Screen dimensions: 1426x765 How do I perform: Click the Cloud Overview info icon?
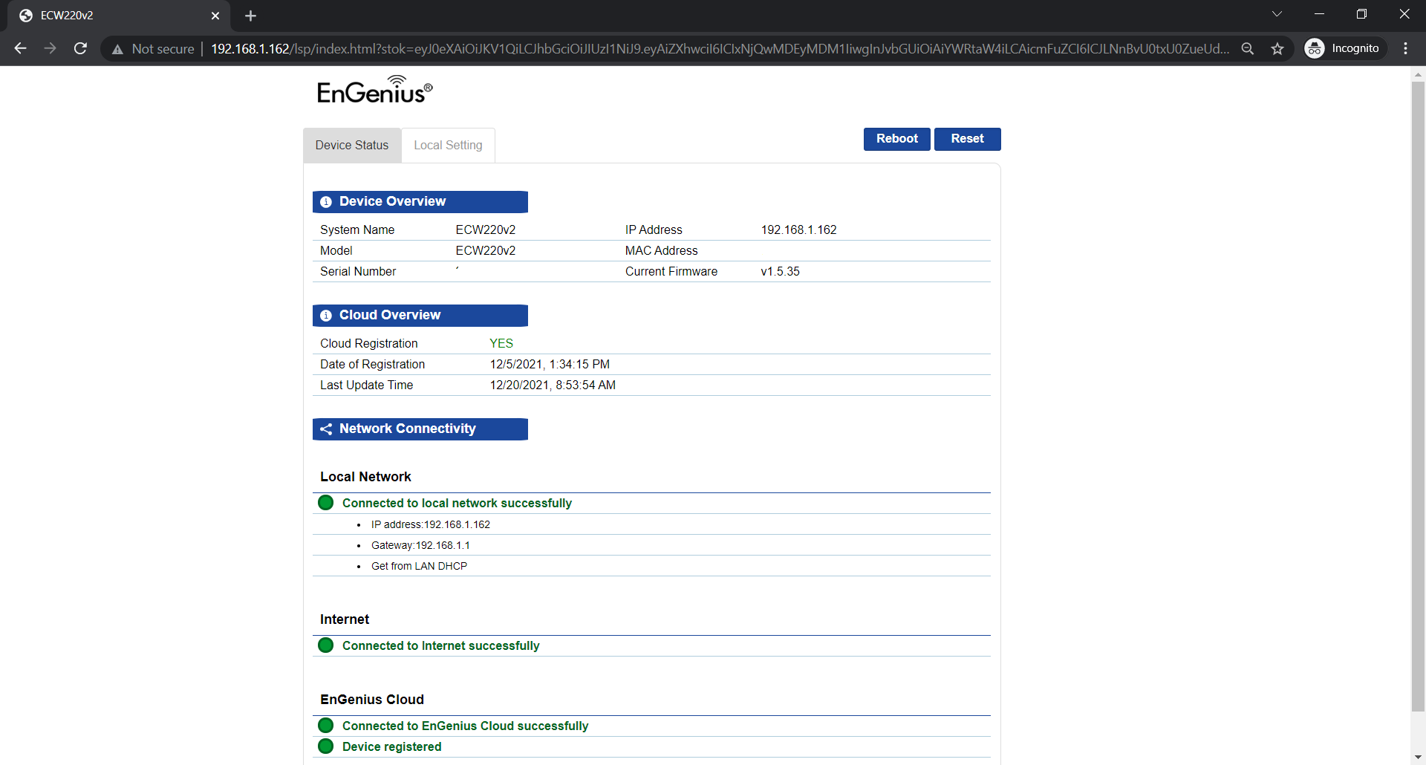coord(325,316)
